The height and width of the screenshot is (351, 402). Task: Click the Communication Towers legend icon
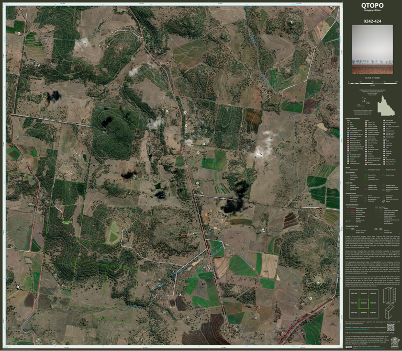coord(366,164)
